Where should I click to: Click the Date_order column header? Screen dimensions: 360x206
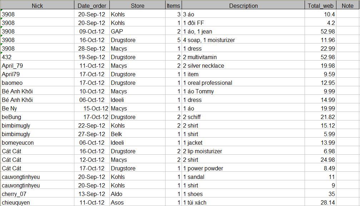[92, 6]
